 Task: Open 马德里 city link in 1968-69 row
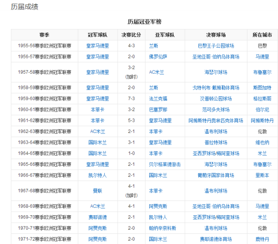click(x=262, y=206)
